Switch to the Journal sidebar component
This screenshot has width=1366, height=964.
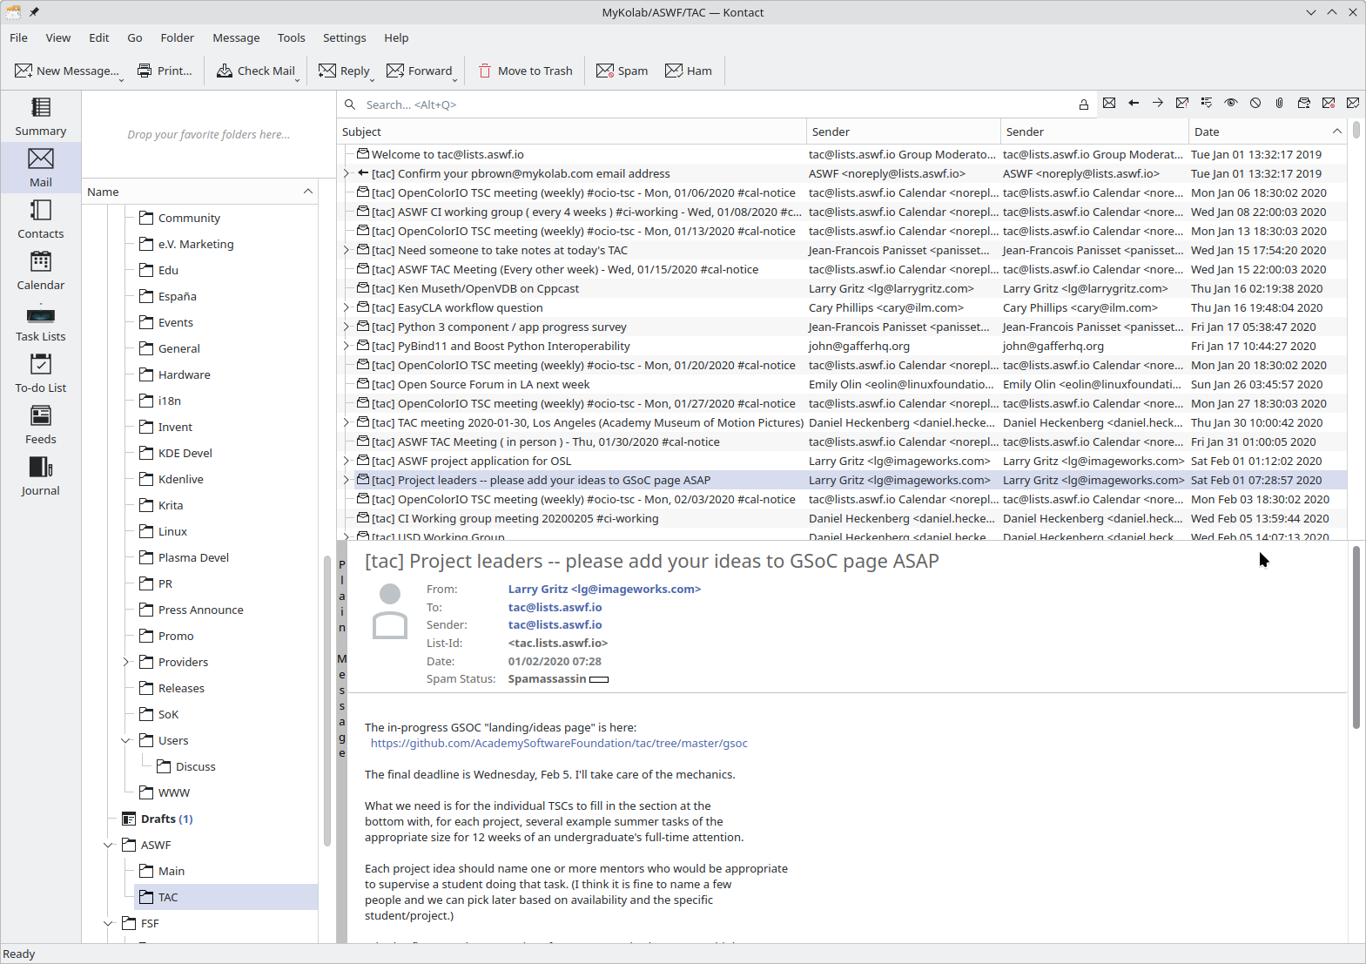41,475
